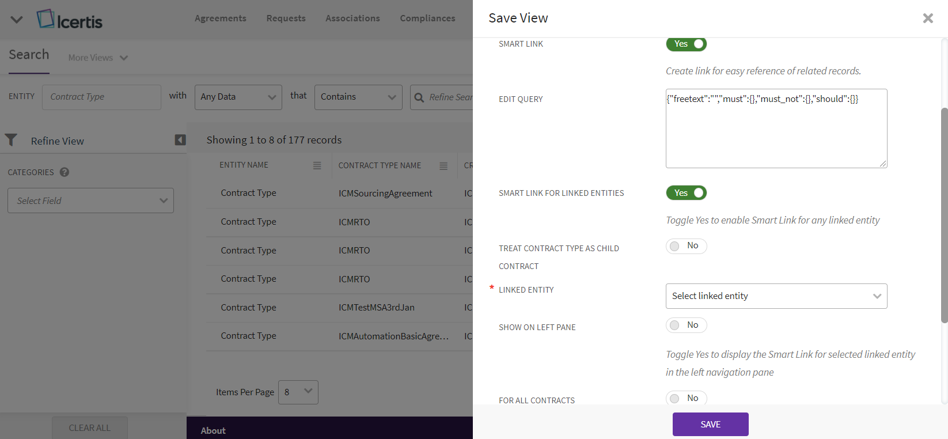948x439 pixels.
Task: Click the chevron left of Icertis logo
Action: coord(17,20)
